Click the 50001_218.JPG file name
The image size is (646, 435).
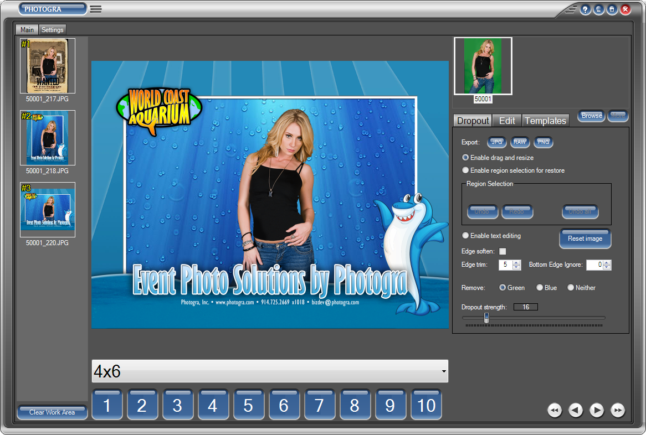(x=48, y=171)
